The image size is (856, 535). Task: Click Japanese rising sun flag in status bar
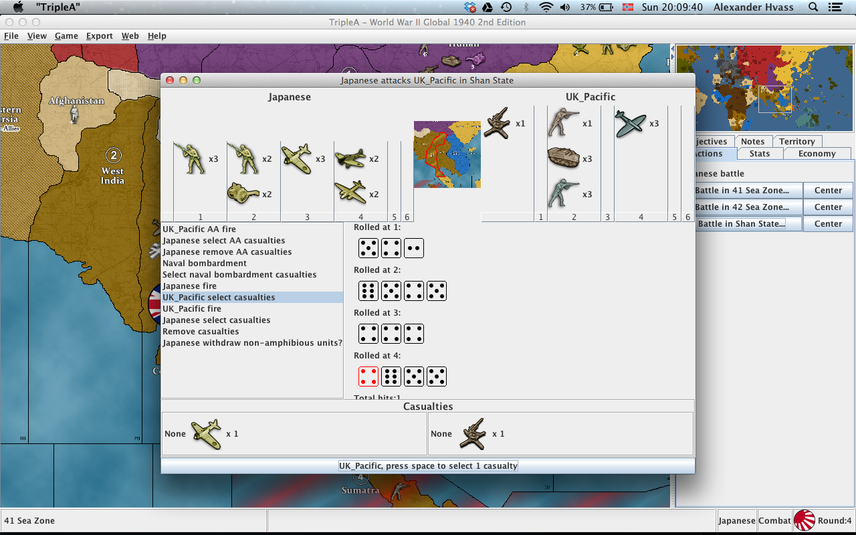[804, 520]
